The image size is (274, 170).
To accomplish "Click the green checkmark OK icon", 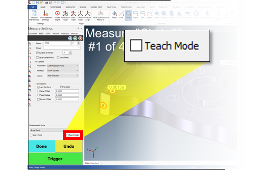I will click(x=75, y=38).
